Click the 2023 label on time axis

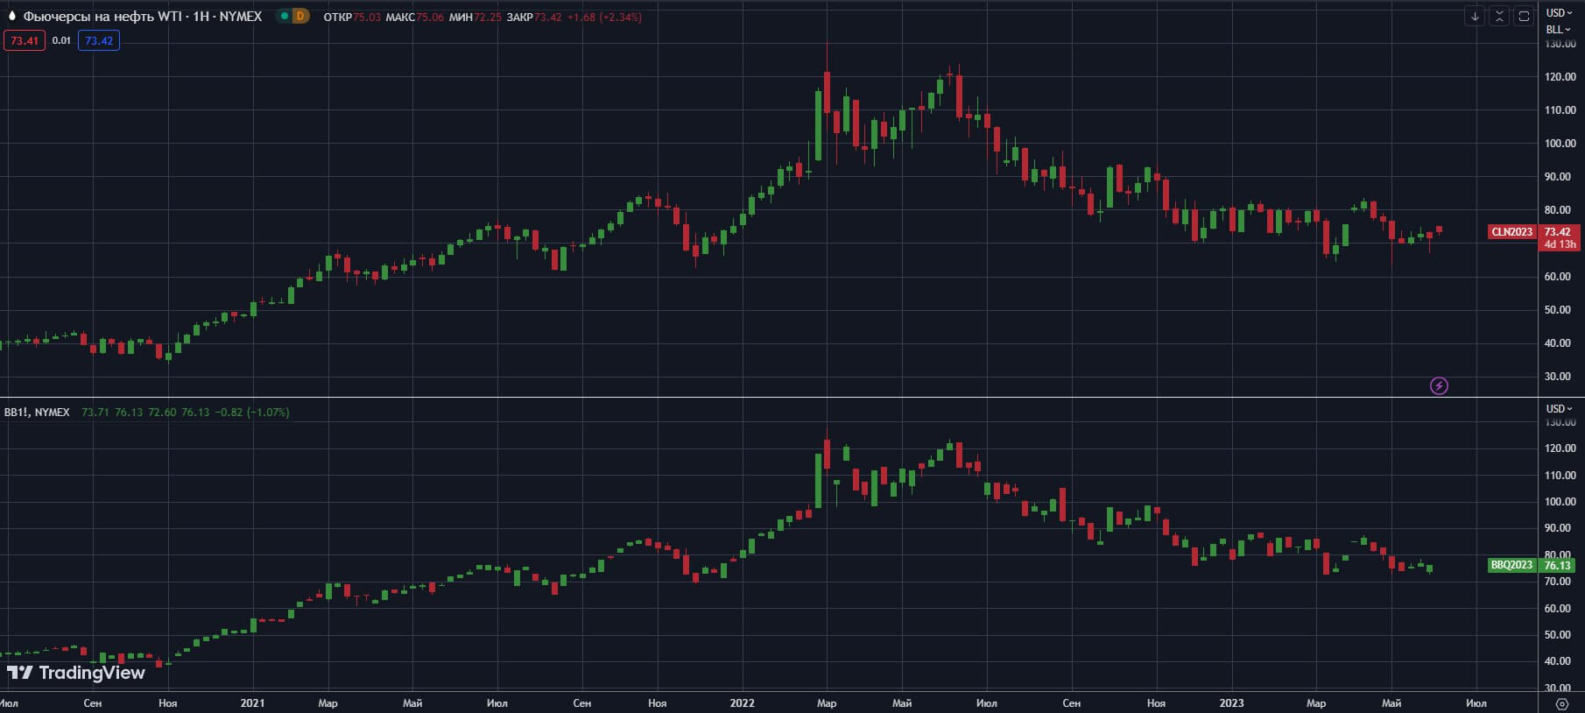pyautogui.click(x=1231, y=703)
